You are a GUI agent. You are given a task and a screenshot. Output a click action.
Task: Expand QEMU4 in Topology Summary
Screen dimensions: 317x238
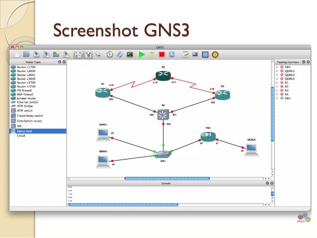[277, 79]
